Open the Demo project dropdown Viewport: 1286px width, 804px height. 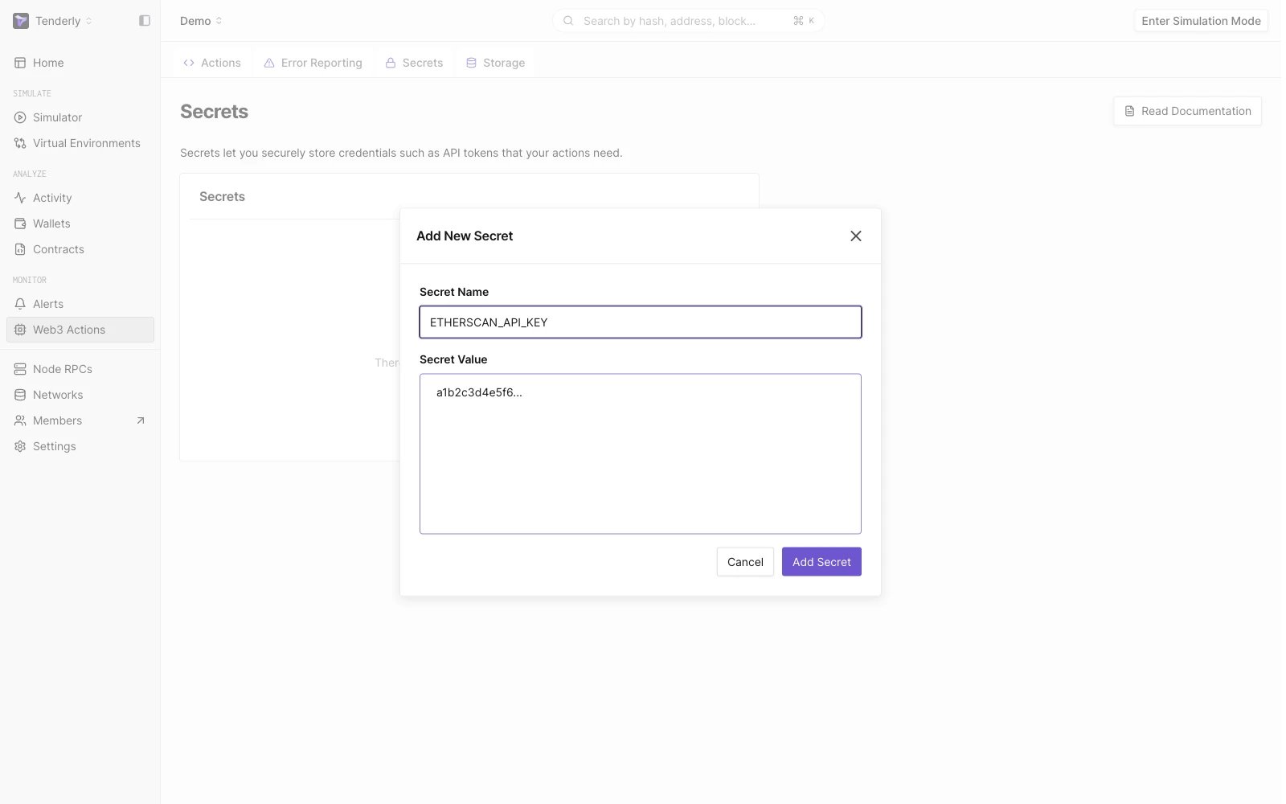tap(201, 21)
